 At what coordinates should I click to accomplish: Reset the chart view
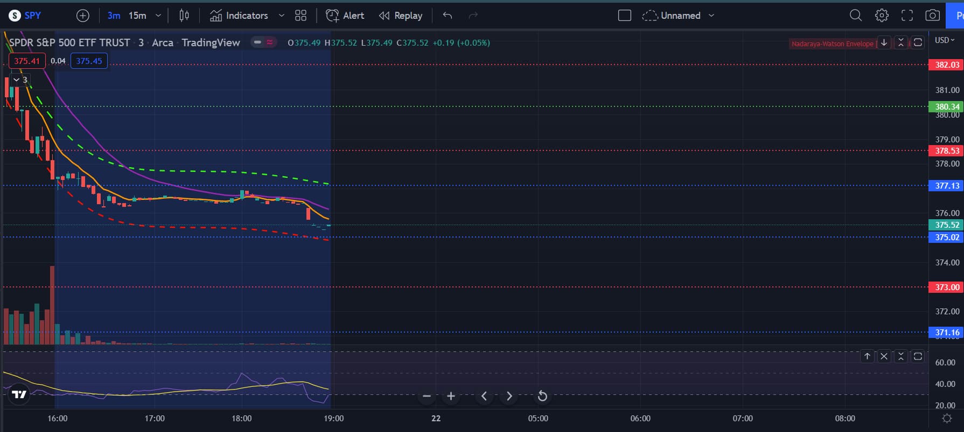[542, 397]
